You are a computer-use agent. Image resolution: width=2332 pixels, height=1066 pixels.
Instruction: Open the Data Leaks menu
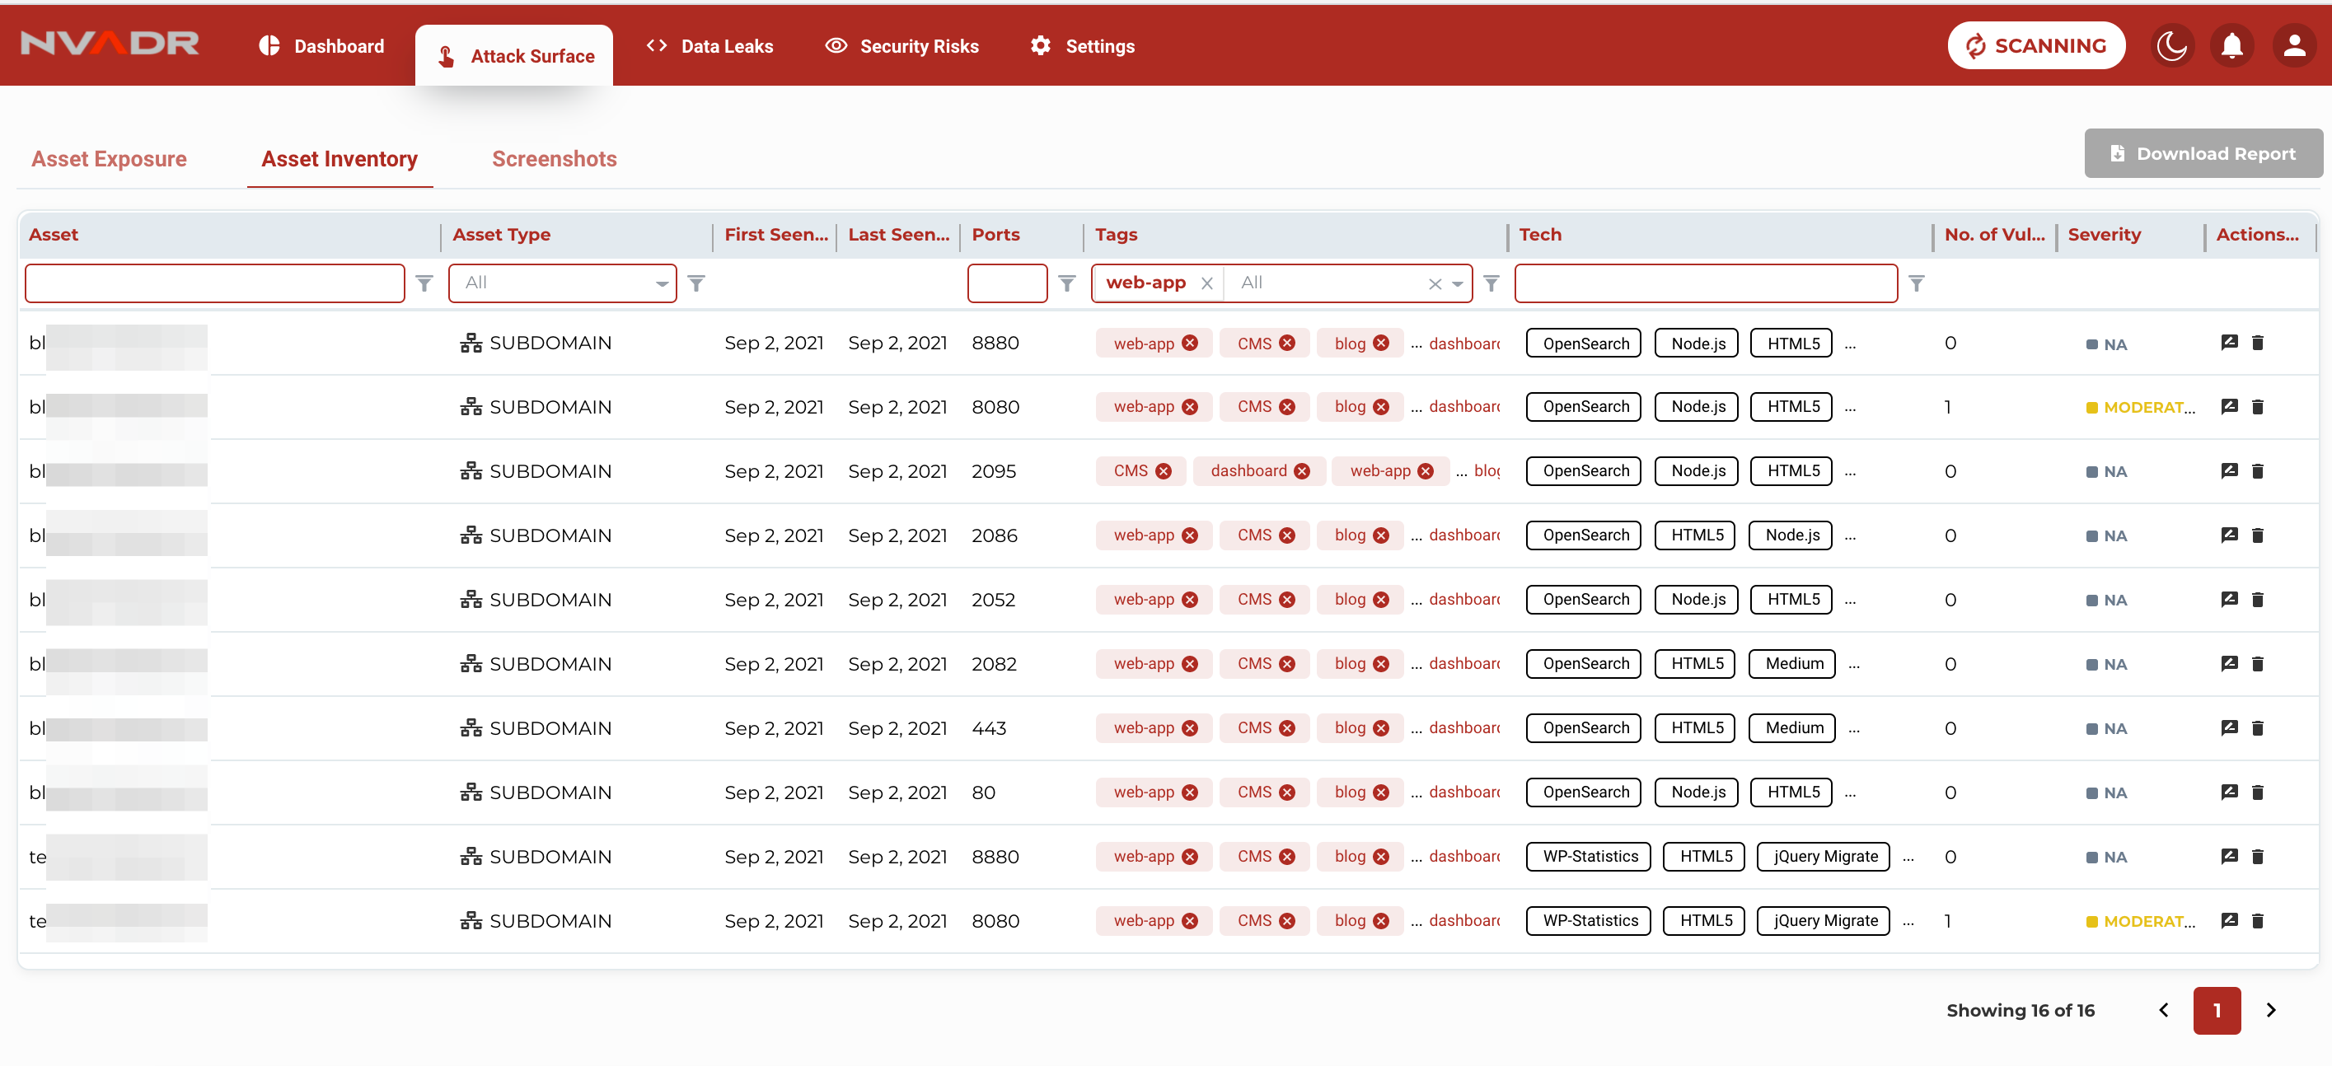[x=709, y=46]
